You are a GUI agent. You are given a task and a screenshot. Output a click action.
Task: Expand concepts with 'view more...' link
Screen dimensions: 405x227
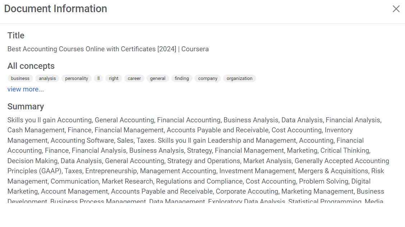click(x=25, y=89)
